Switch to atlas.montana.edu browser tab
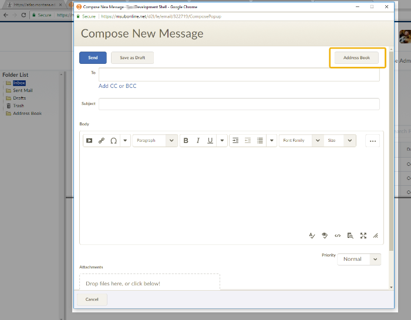Screen dimensions: 411x320 click(x=34, y=5)
